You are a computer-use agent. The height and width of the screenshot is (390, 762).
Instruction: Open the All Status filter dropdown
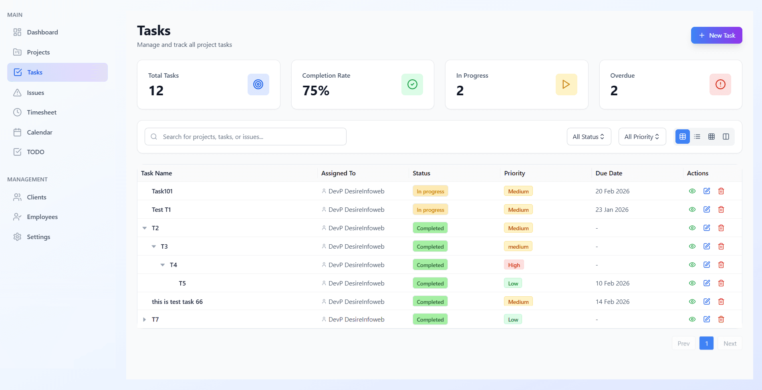(x=589, y=137)
